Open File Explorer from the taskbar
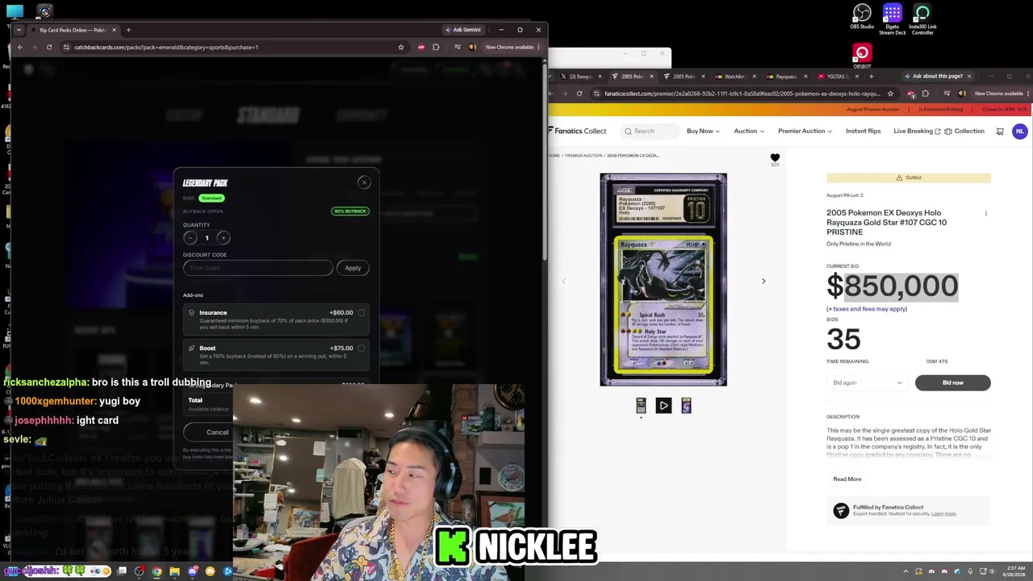1033x581 pixels. point(174,571)
